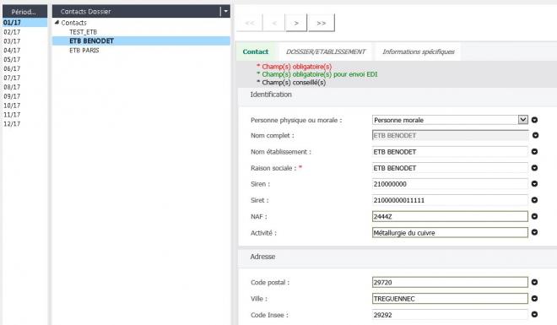Screen dimensions: 557x325
Task: Open the Informations spécifiques tab
Action: click(x=418, y=51)
